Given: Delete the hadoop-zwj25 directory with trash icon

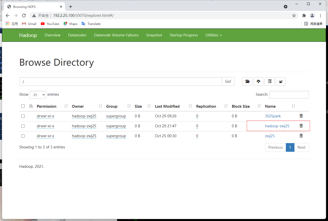Looking at the screenshot, I should pos(301,126).
